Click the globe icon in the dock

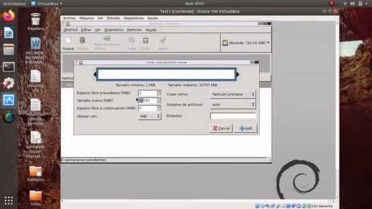pyautogui.click(x=9, y=117)
